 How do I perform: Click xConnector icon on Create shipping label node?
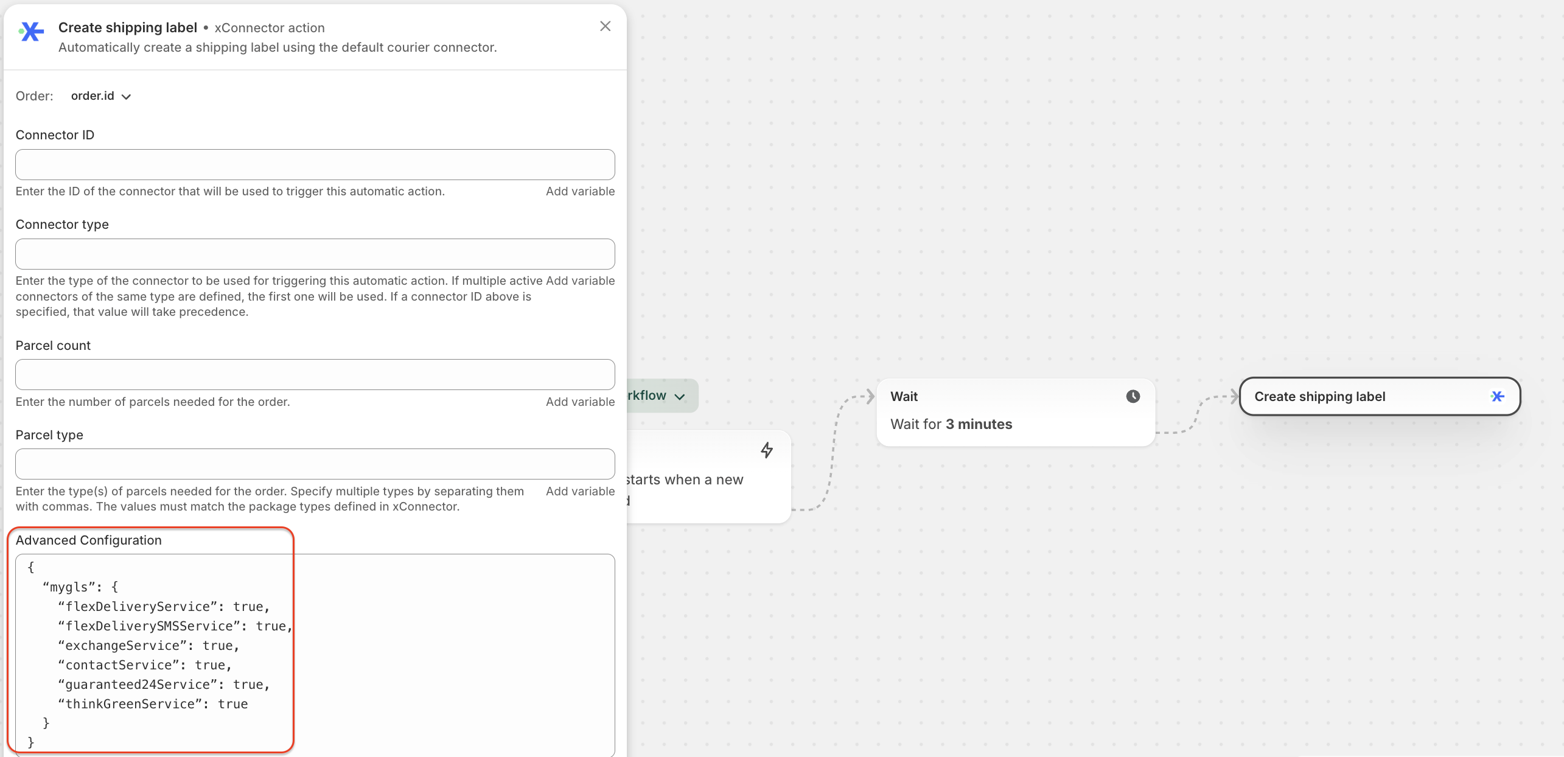click(x=1497, y=397)
